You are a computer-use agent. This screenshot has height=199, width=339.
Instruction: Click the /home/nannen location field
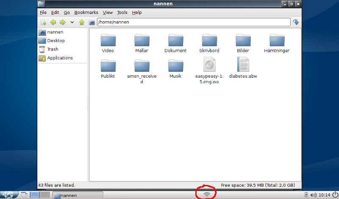(194, 22)
